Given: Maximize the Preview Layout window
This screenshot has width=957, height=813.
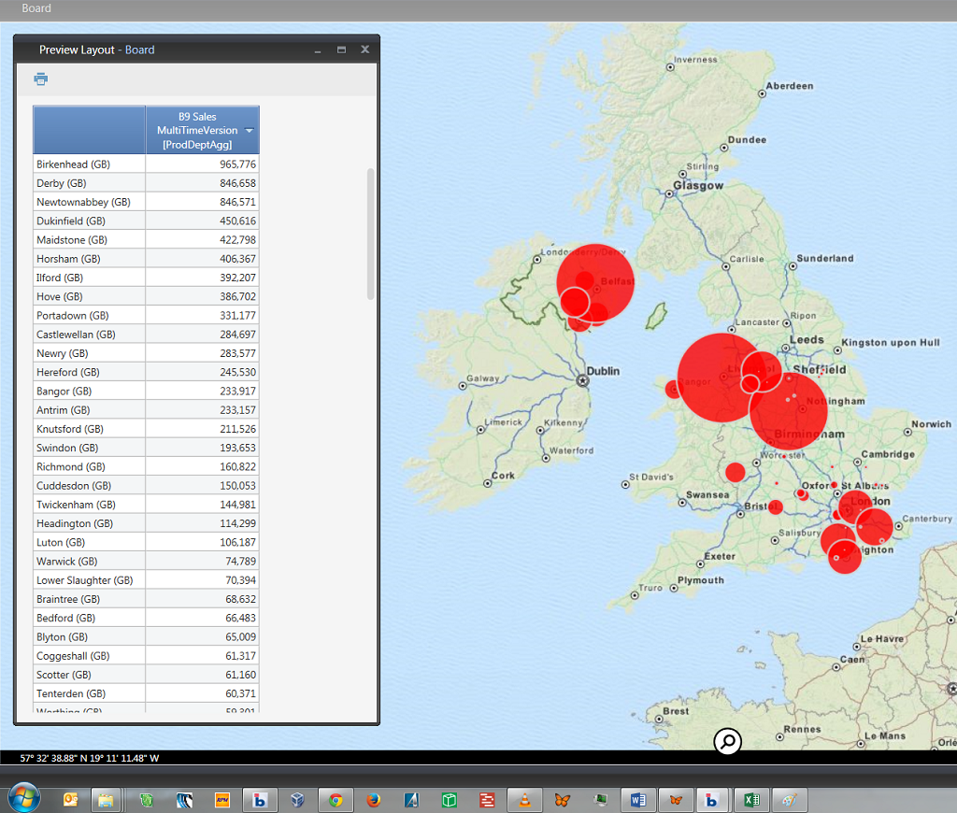Looking at the screenshot, I should pyautogui.click(x=341, y=50).
